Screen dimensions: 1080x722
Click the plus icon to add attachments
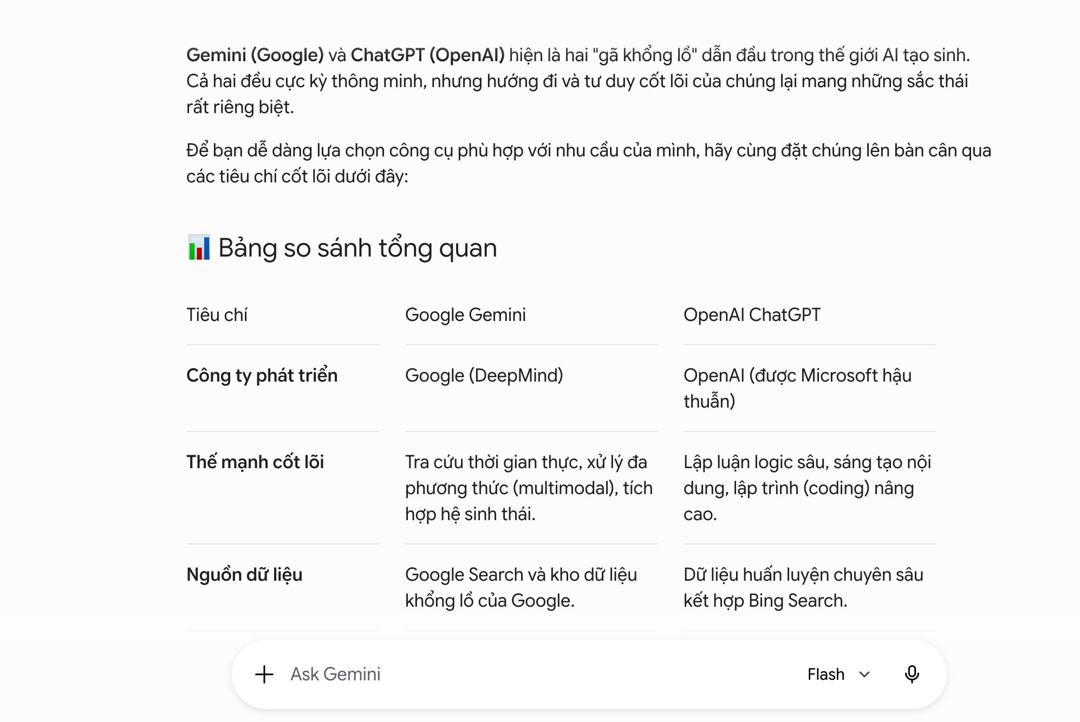click(264, 674)
